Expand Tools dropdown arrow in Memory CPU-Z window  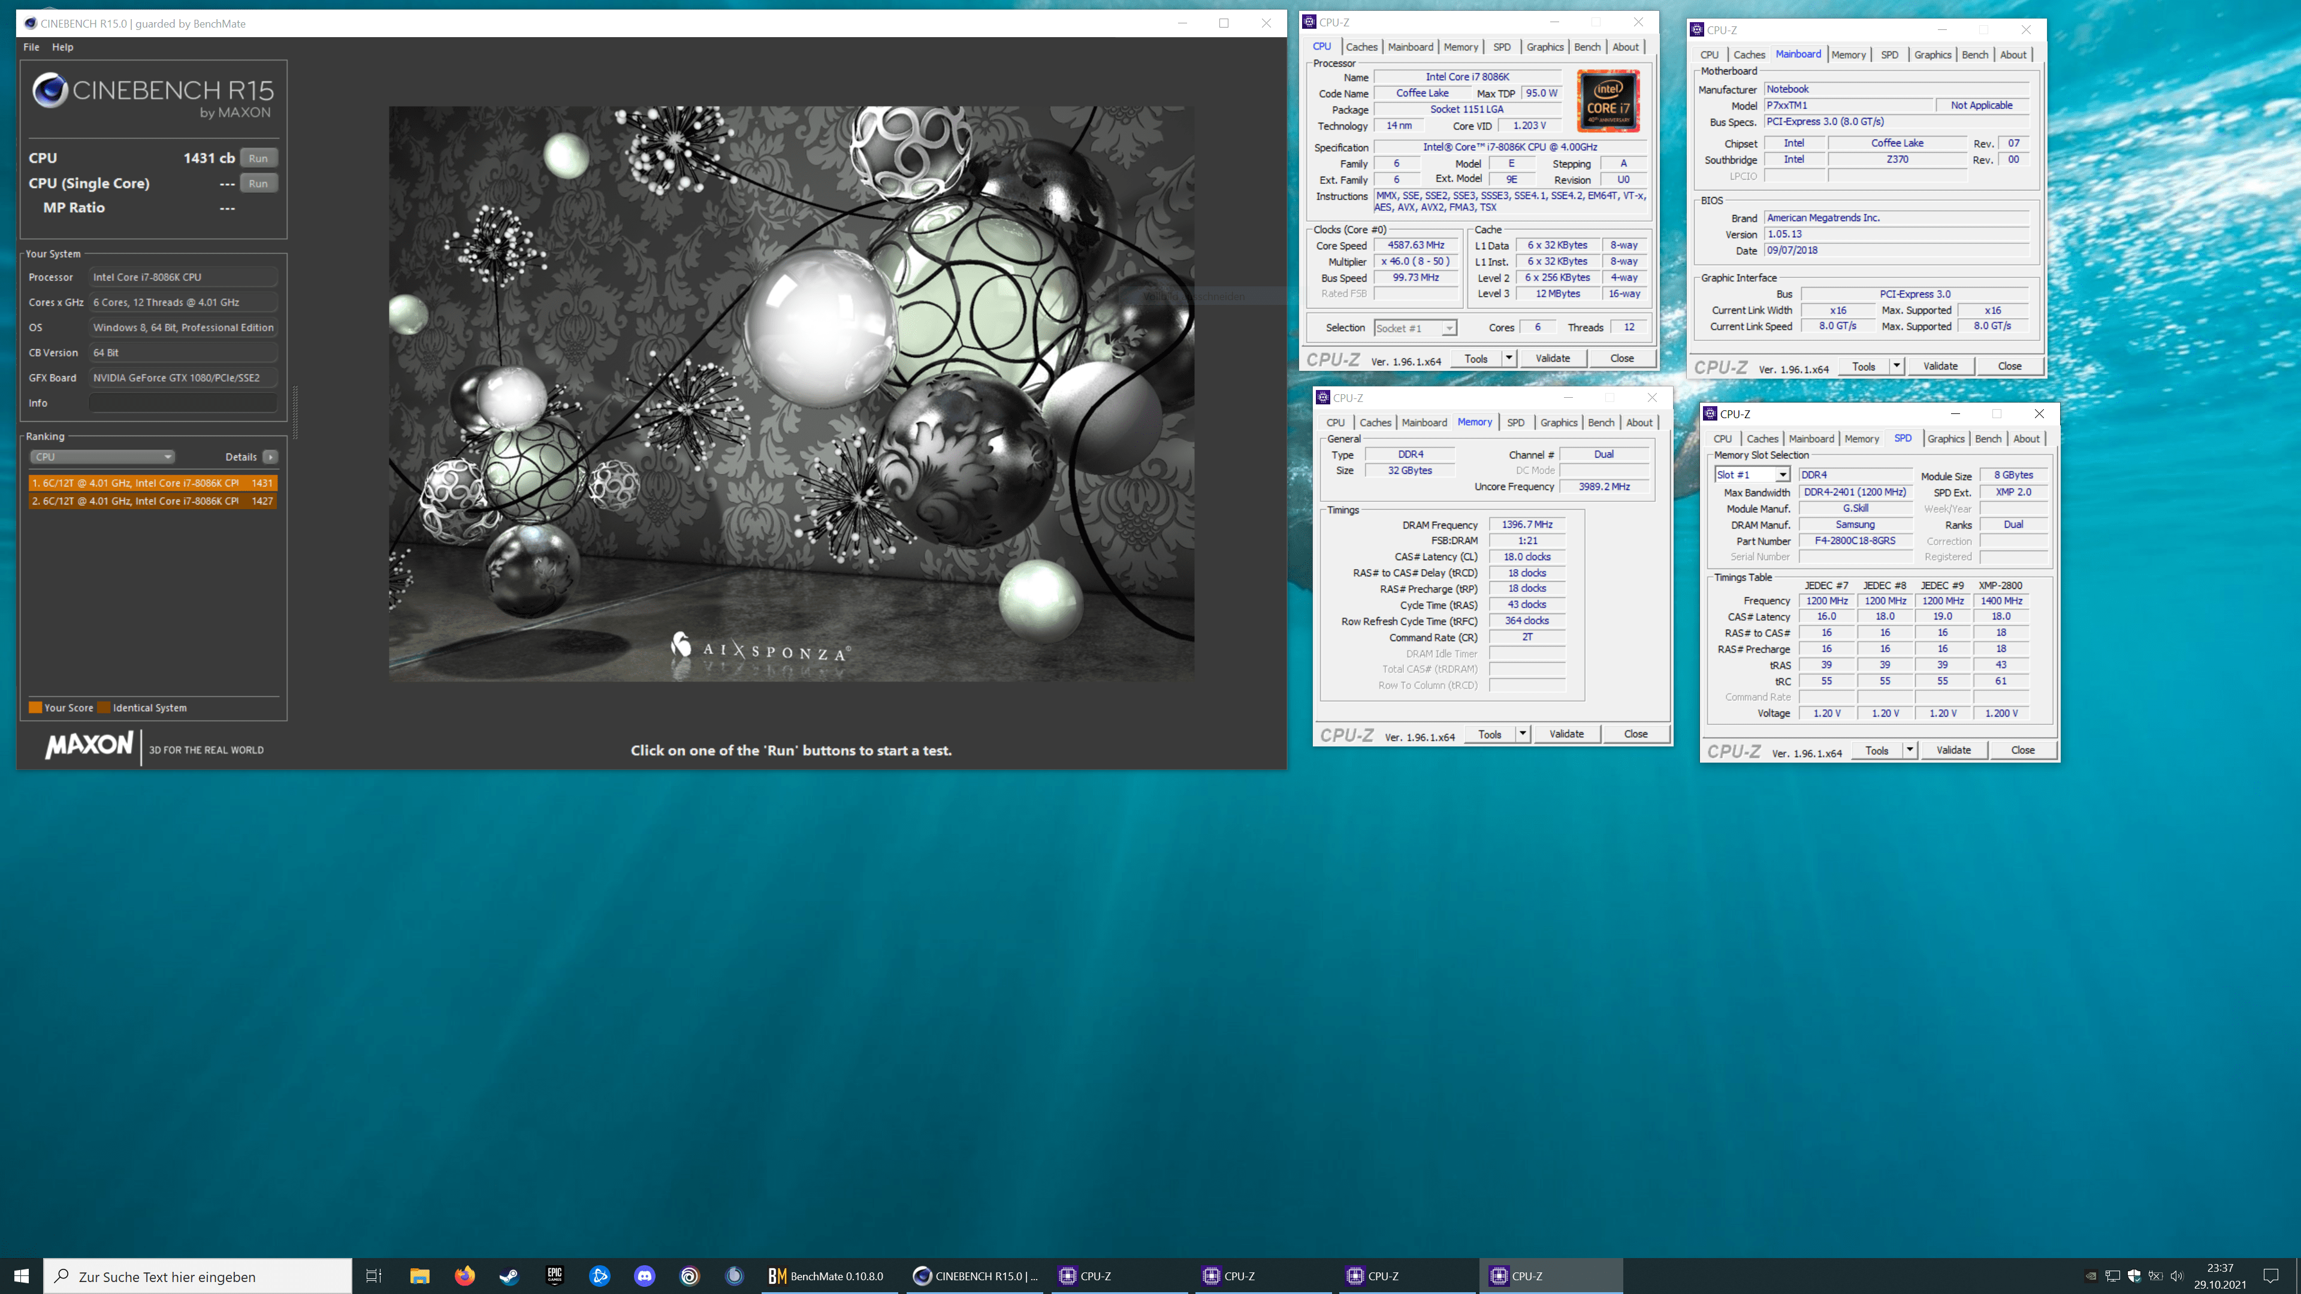[1523, 734]
